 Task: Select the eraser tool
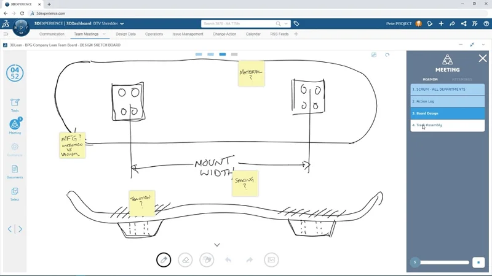[x=185, y=260]
